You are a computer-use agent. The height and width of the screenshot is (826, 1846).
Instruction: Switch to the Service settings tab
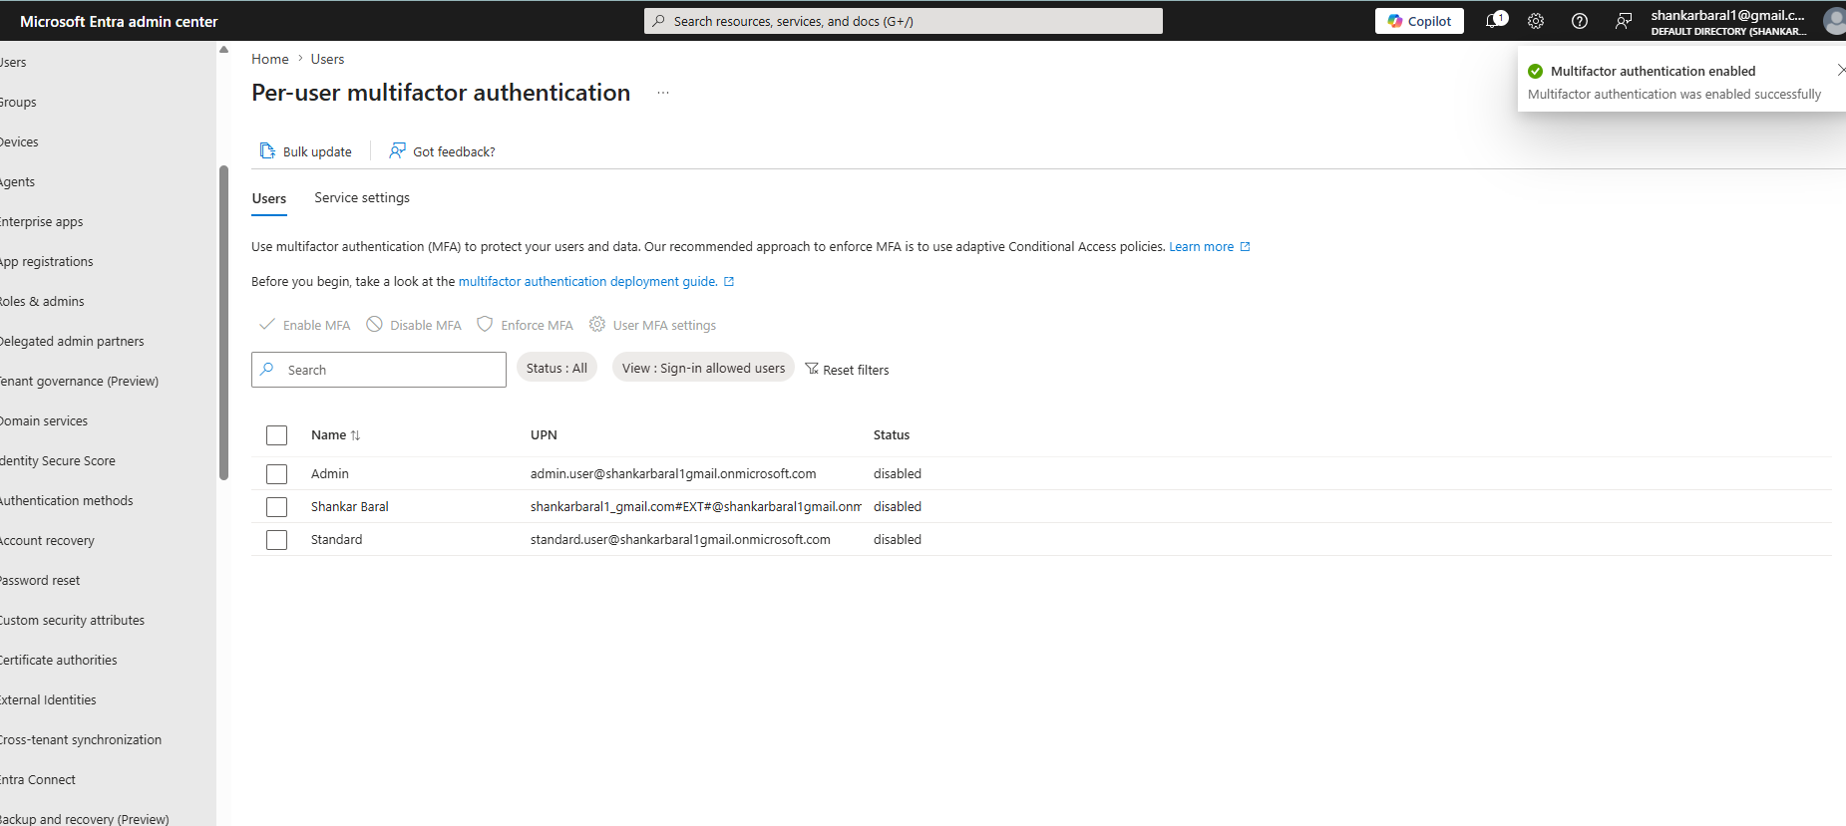point(362,198)
